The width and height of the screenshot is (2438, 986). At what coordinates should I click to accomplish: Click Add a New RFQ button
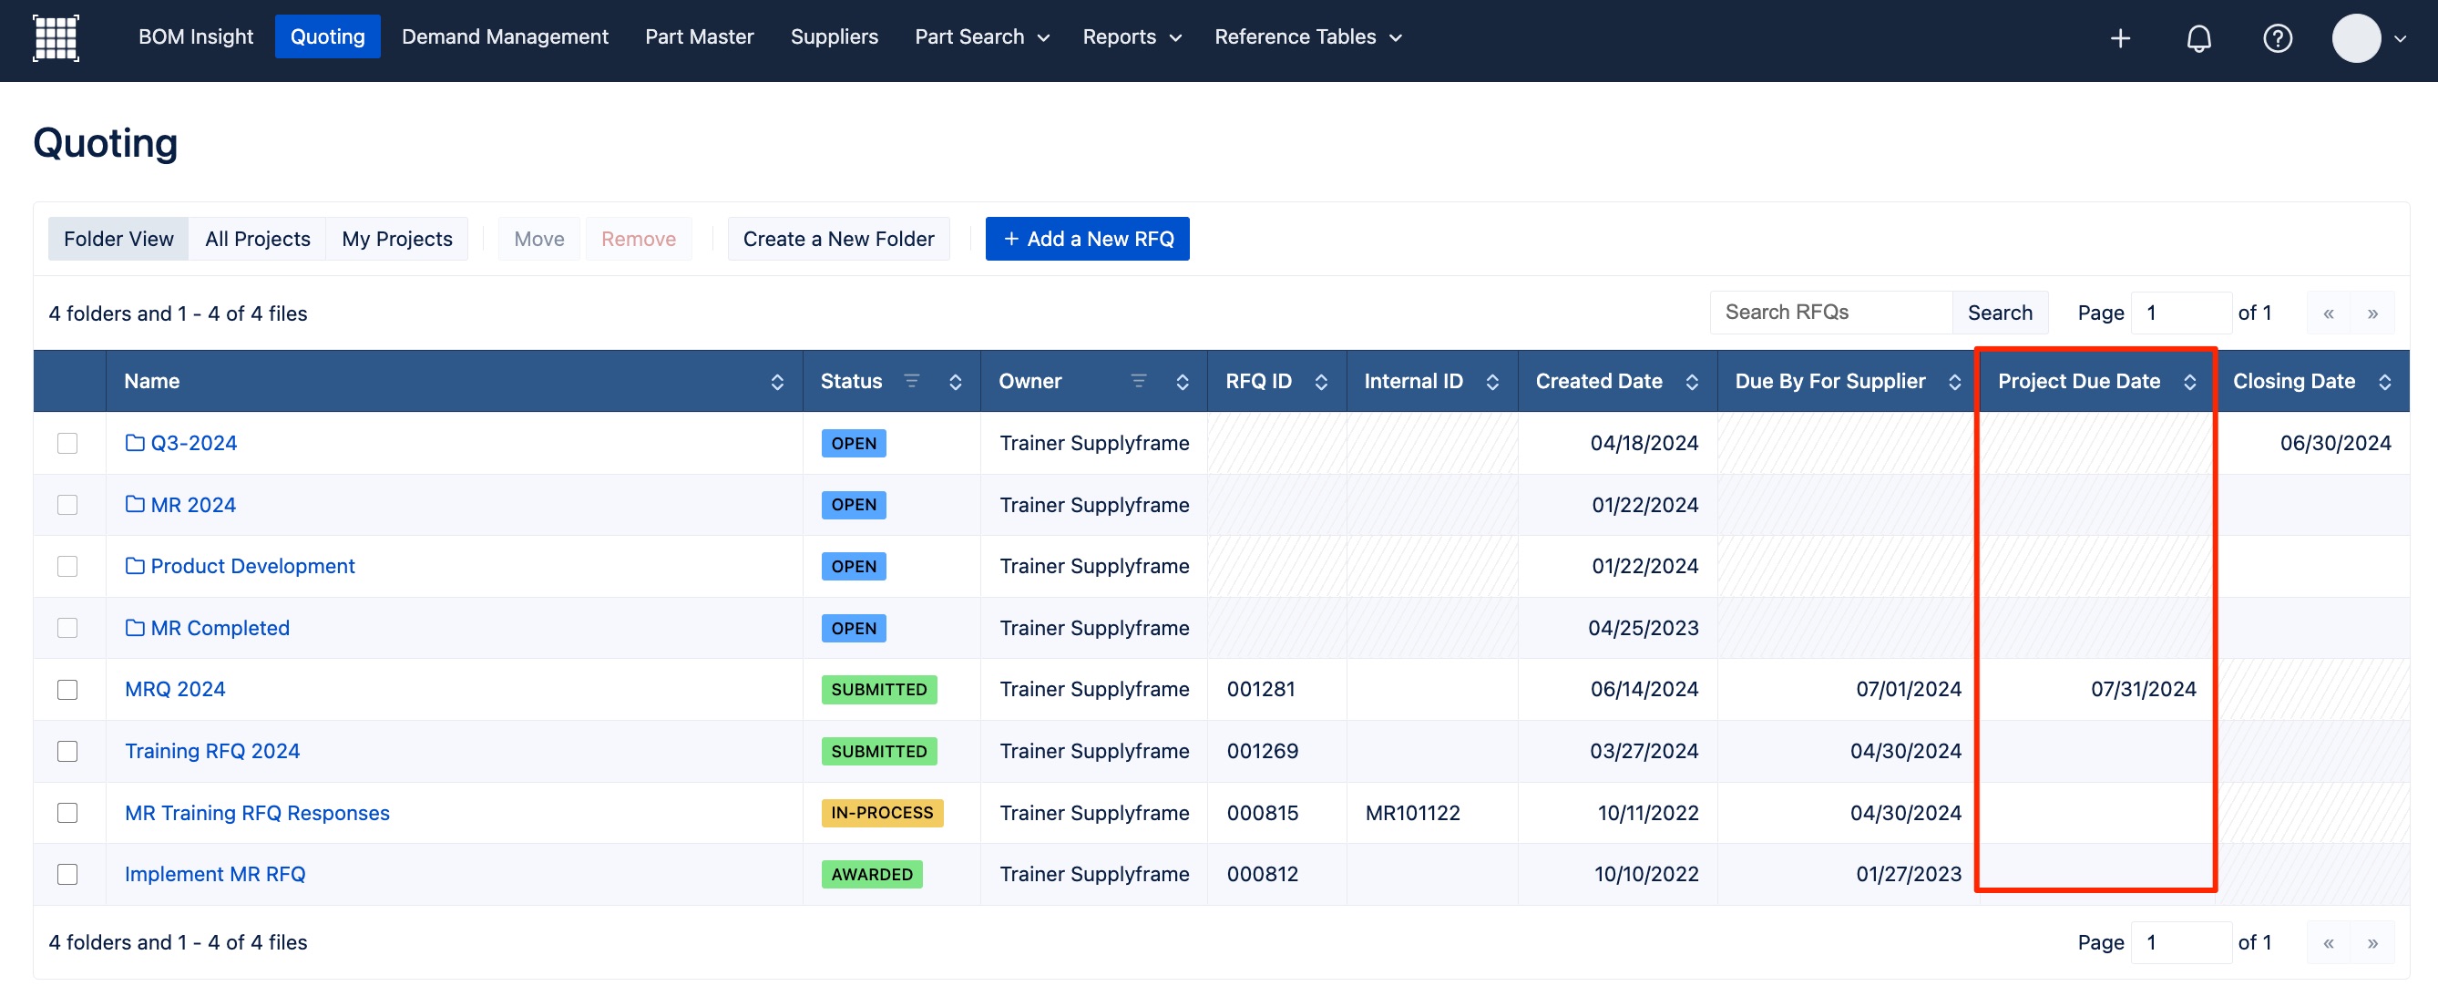click(1087, 239)
